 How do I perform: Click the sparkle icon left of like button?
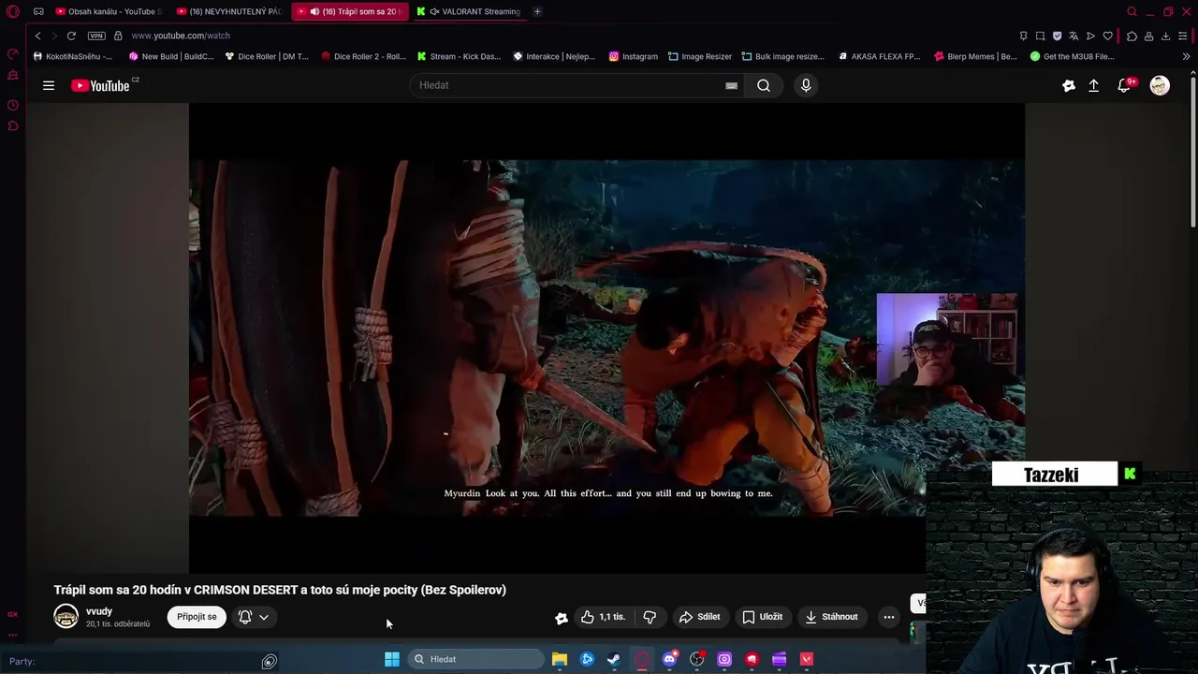tap(561, 618)
